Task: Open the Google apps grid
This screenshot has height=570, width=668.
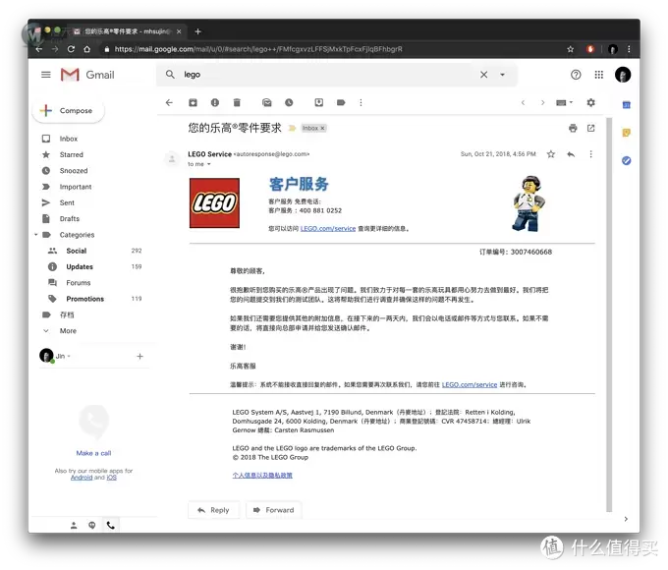Action: (x=599, y=75)
